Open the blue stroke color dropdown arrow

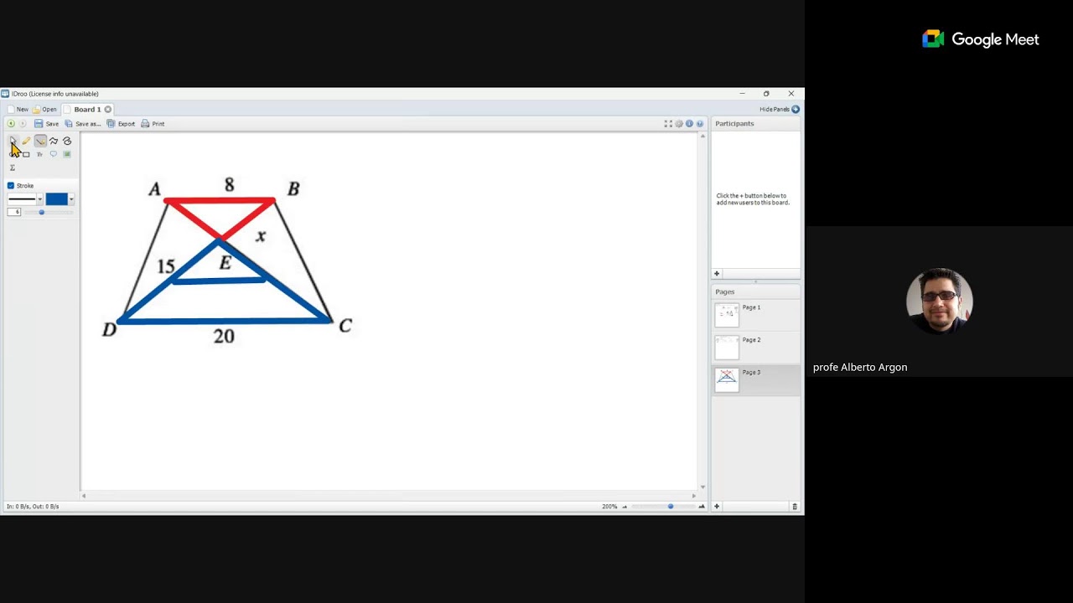71,199
